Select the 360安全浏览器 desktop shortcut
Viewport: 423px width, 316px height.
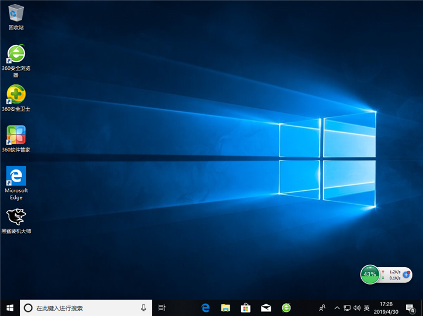click(x=16, y=54)
